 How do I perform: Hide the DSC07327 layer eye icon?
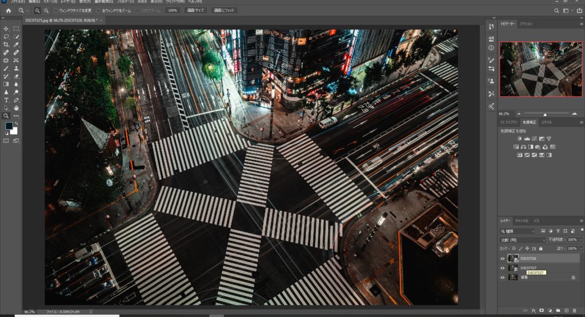(x=503, y=268)
